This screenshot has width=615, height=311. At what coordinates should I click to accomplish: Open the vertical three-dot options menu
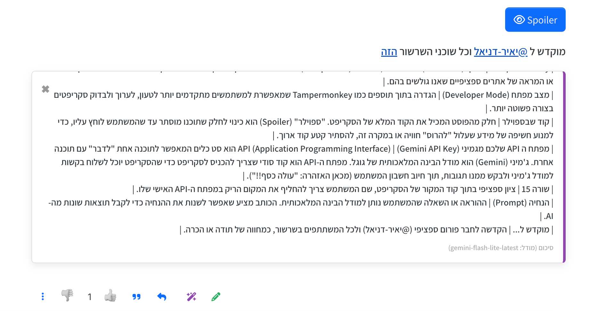(43, 297)
